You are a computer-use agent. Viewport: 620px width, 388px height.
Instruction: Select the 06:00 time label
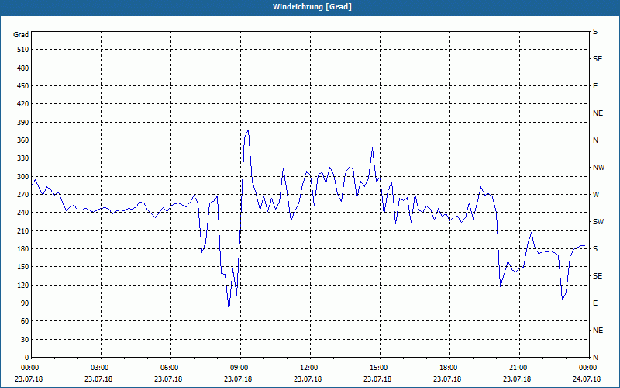pos(170,368)
